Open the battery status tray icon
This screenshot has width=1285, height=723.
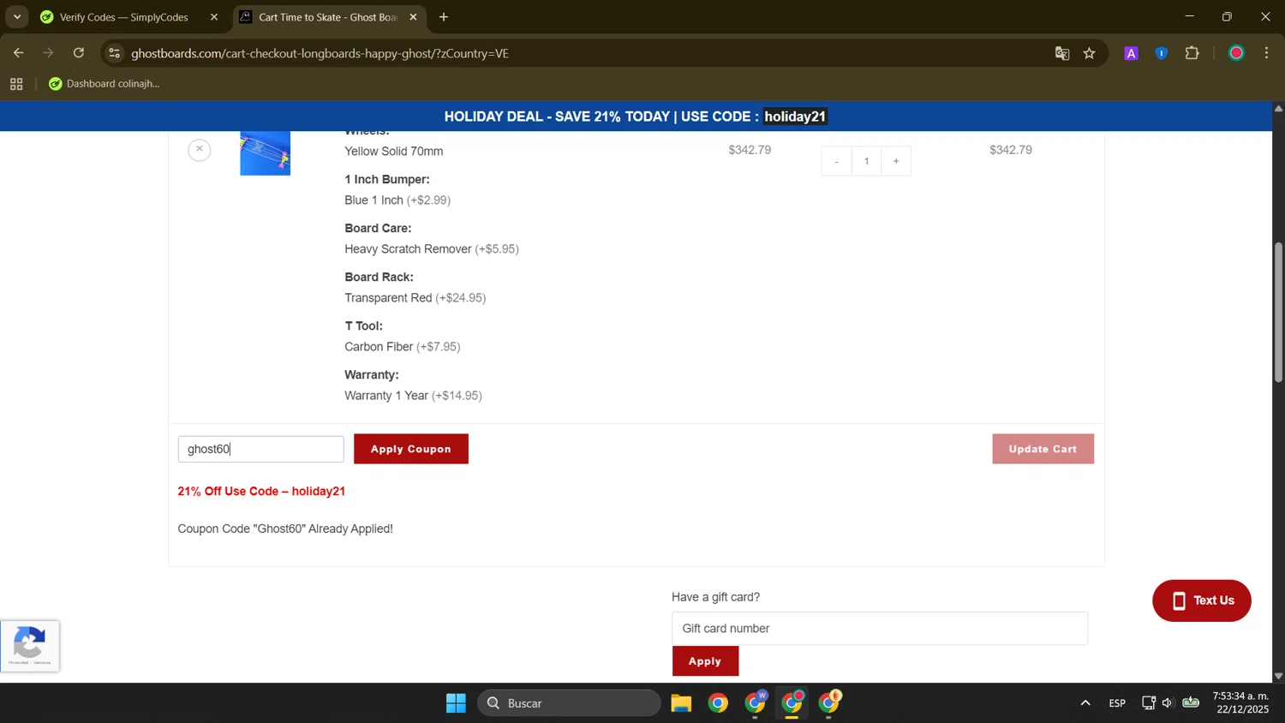pyautogui.click(x=1191, y=703)
